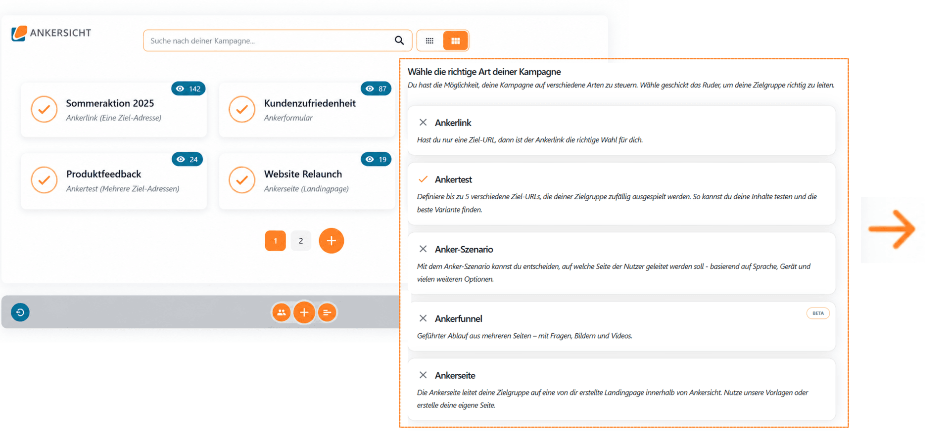Click subtitle 'Ankerseite (Landingpage)'

[x=306, y=188]
